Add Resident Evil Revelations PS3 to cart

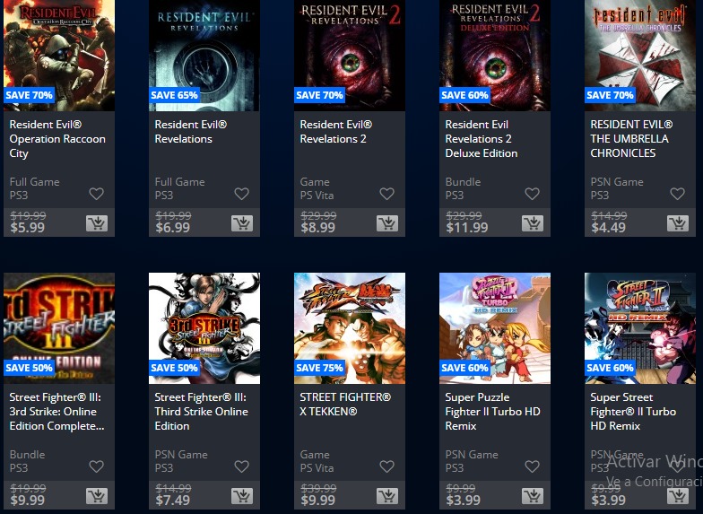pyautogui.click(x=242, y=222)
